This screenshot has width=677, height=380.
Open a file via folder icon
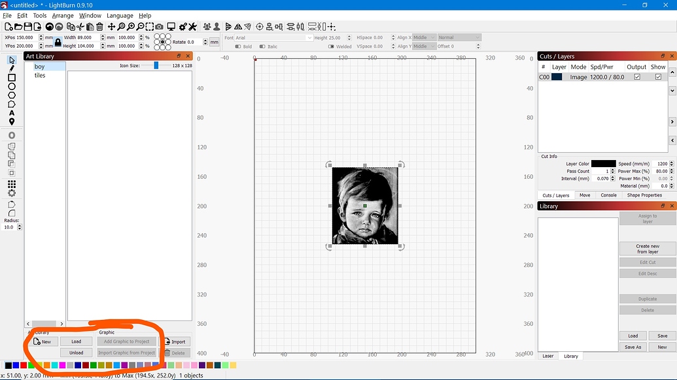click(18, 27)
